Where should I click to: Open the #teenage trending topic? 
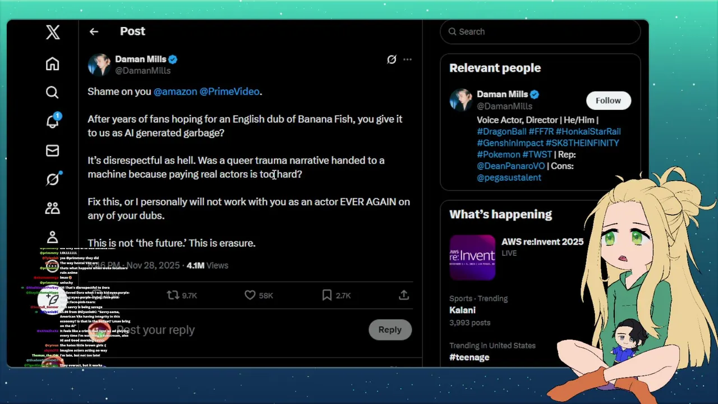pyautogui.click(x=470, y=357)
